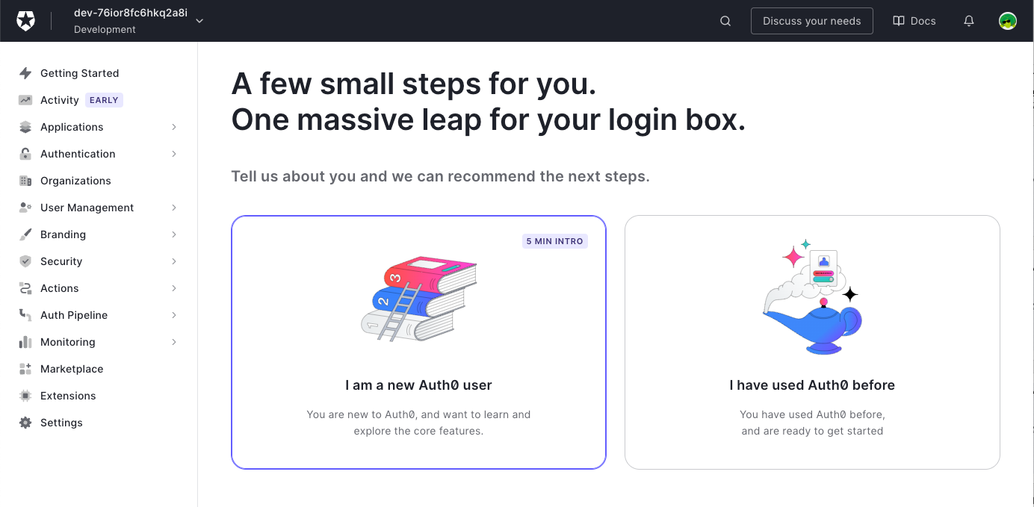Open the user avatar menu
Screen dimensions: 1034x507
pyautogui.click(x=1008, y=21)
